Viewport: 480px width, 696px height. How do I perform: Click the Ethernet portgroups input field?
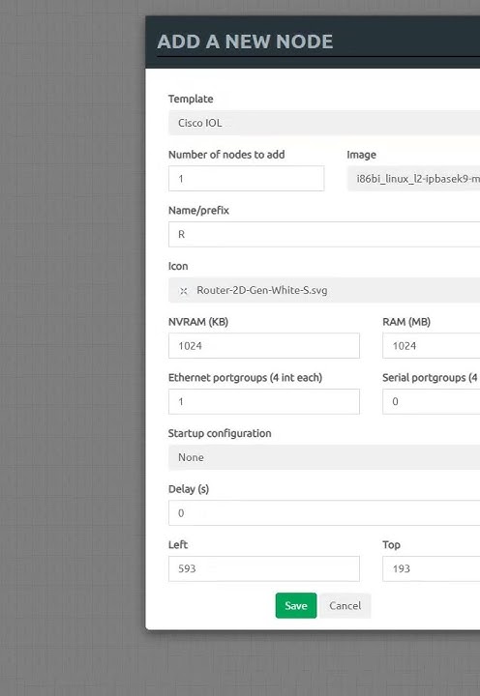(x=264, y=402)
